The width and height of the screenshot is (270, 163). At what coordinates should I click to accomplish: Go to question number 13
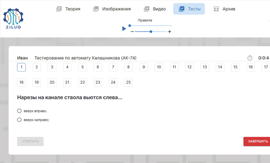click(x=205, y=67)
